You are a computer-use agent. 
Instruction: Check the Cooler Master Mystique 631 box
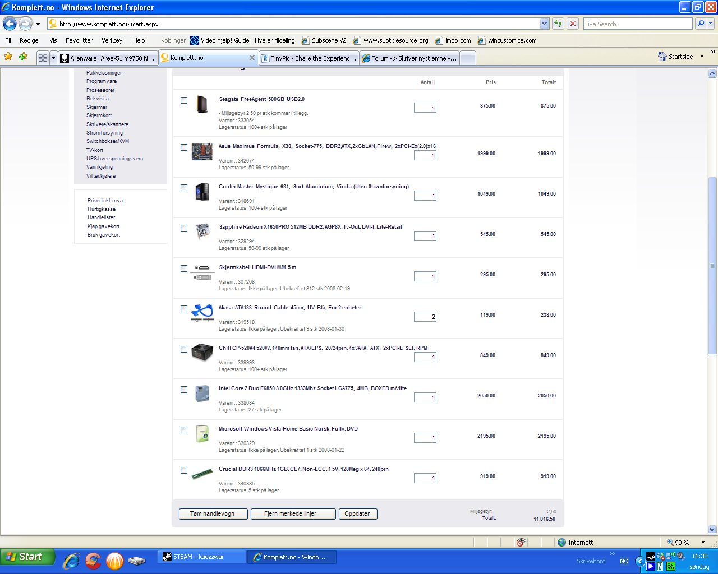[x=184, y=188]
